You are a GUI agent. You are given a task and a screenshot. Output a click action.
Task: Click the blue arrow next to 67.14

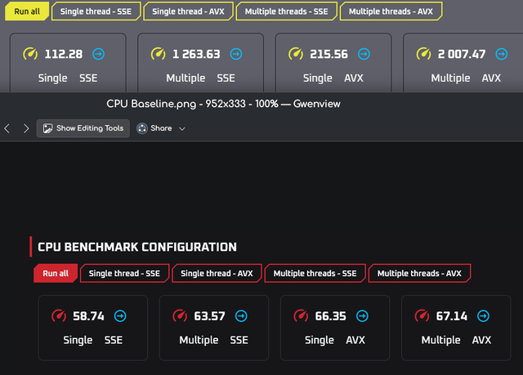coord(483,315)
